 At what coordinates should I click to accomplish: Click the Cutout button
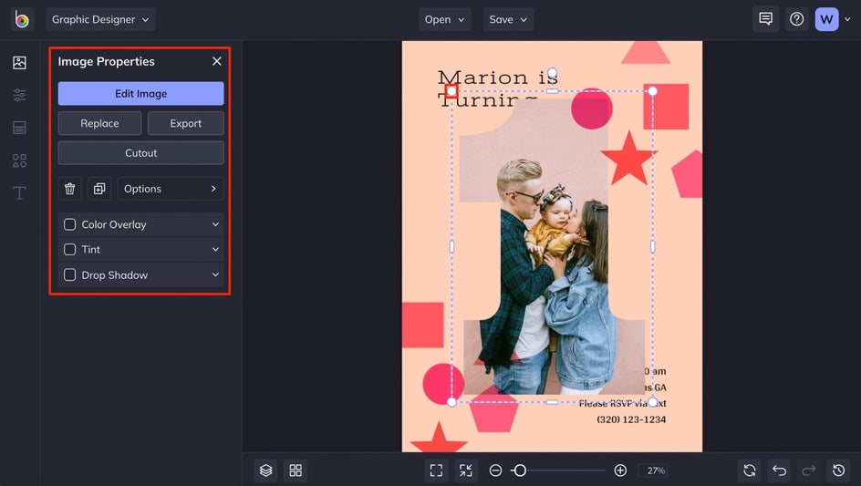[x=140, y=152]
